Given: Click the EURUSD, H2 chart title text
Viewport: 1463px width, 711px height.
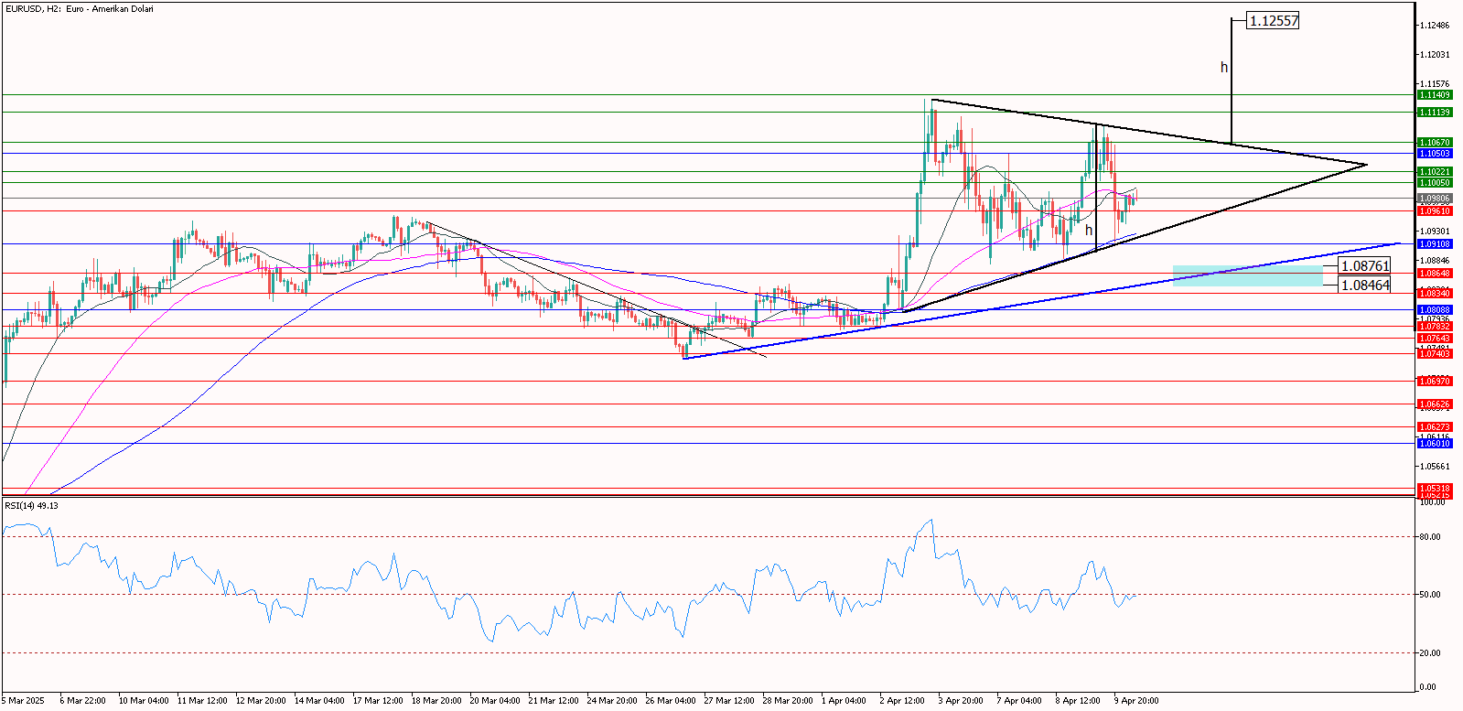Looking at the screenshot, I should pos(80,9).
